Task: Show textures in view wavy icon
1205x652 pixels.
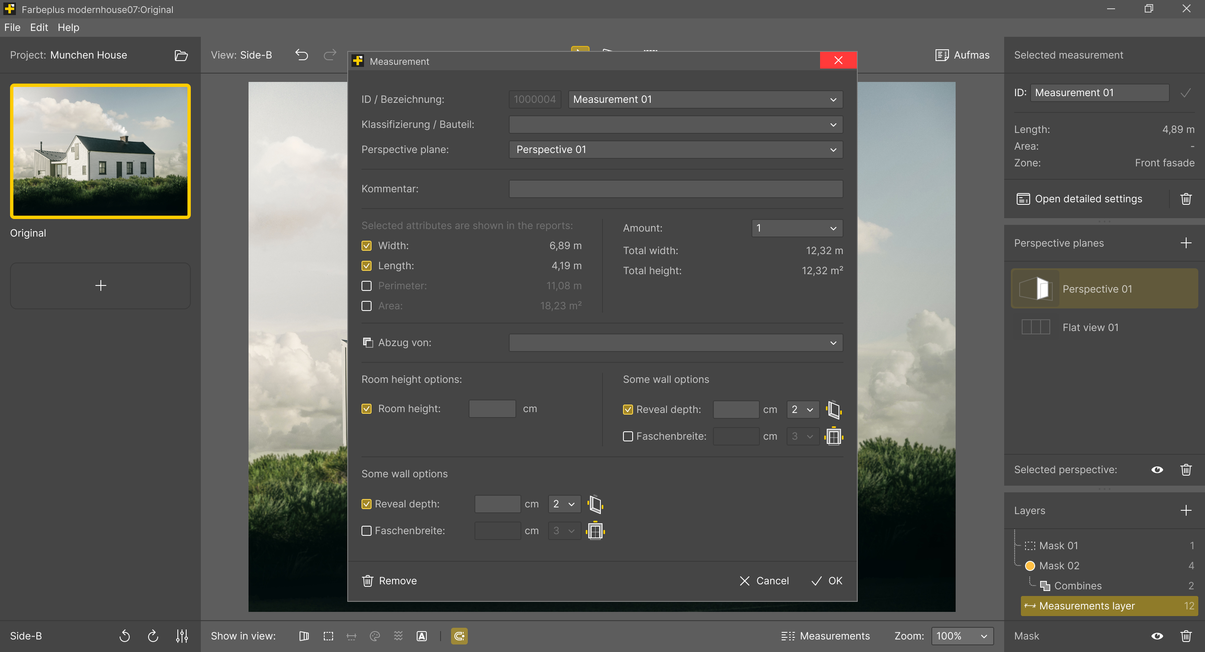Action: pyautogui.click(x=398, y=636)
